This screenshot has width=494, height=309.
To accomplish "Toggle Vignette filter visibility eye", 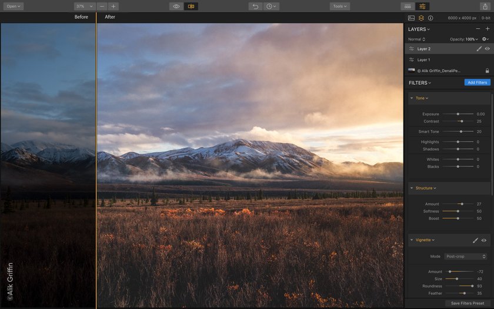I will click(x=484, y=240).
